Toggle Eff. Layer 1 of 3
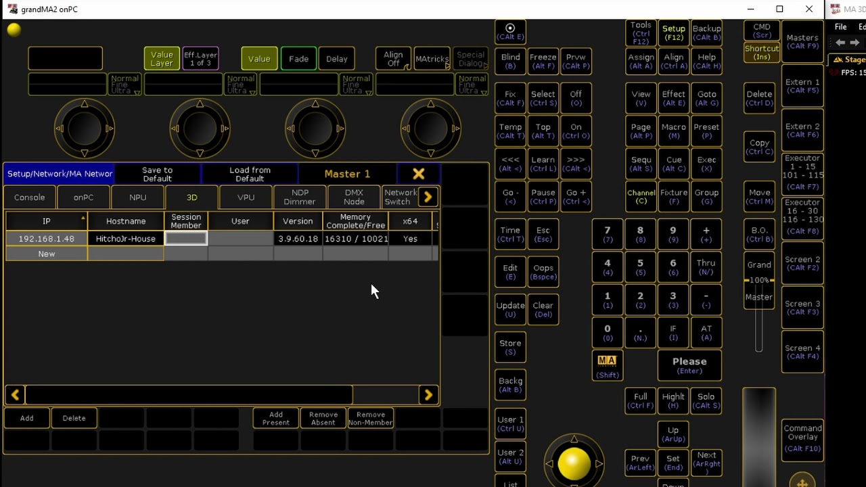 pyautogui.click(x=200, y=59)
